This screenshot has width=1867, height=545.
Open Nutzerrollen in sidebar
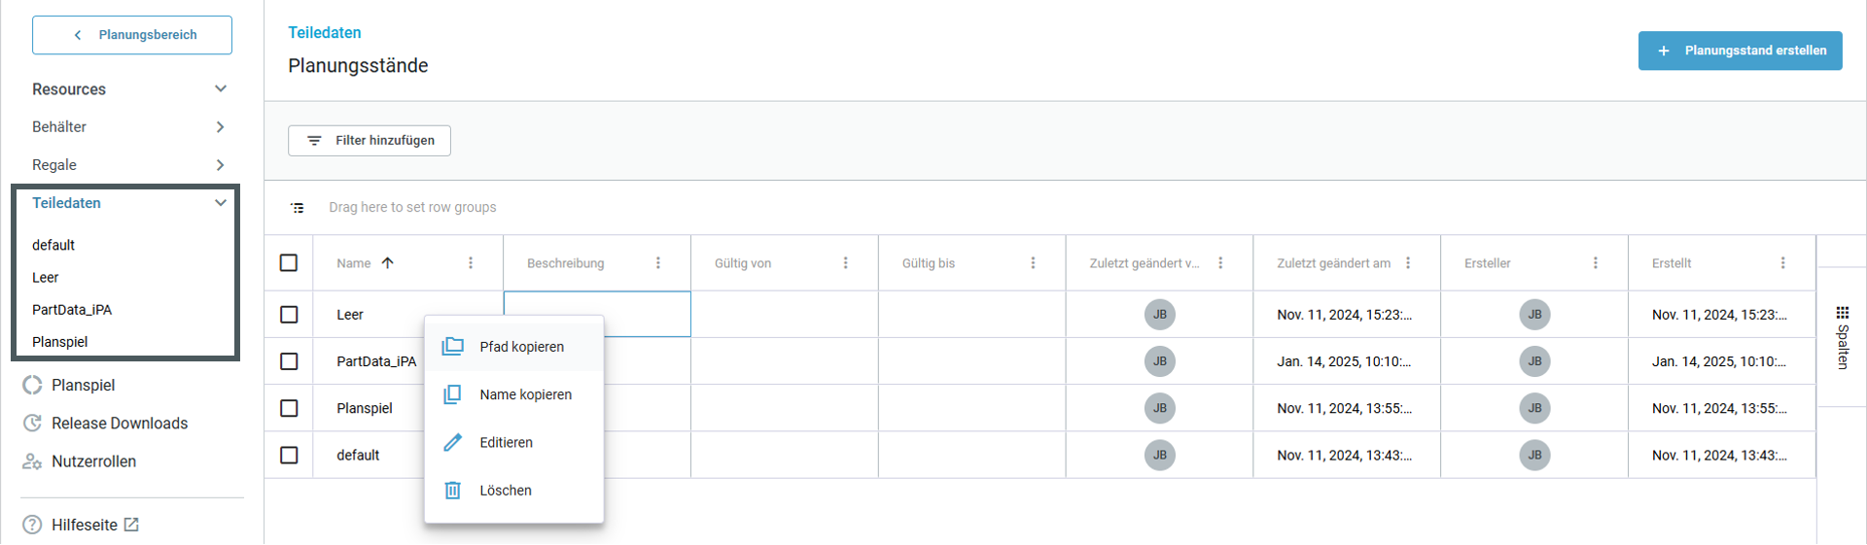(93, 461)
